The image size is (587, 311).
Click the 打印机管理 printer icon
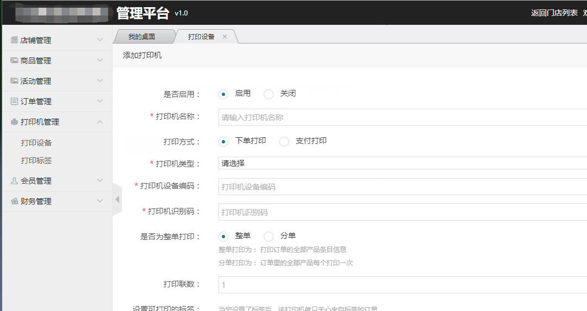click(14, 122)
